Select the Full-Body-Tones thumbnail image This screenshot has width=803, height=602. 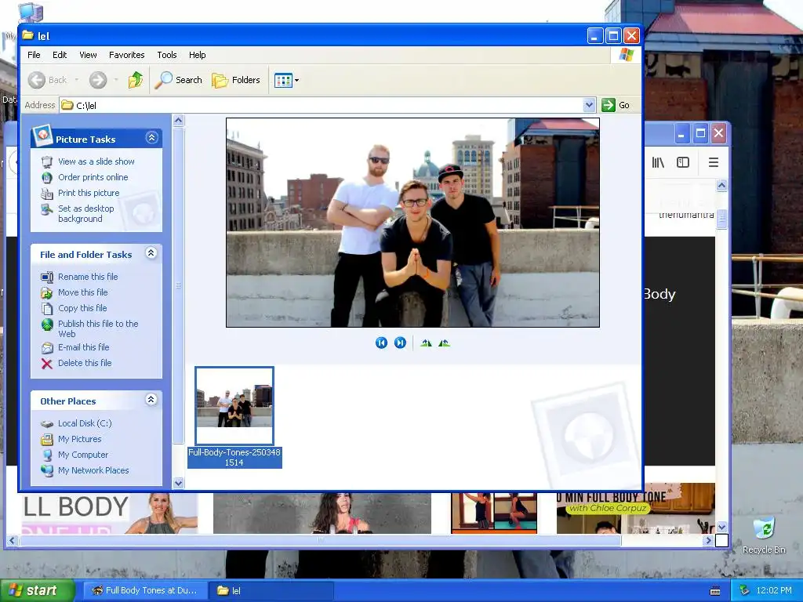click(x=234, y=405)
